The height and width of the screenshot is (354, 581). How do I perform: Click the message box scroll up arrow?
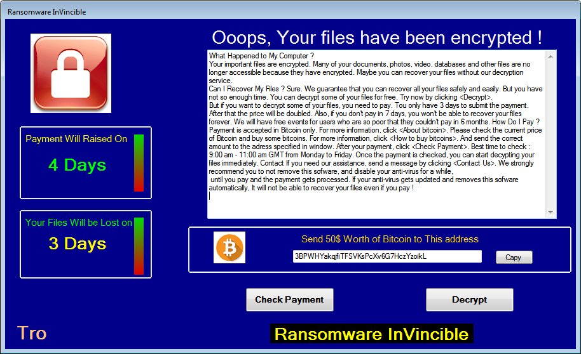point(550,56)
